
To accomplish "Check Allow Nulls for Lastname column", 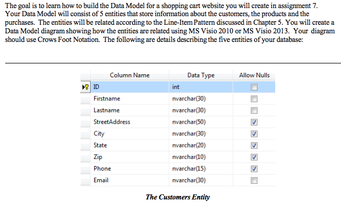I will 254,110.
